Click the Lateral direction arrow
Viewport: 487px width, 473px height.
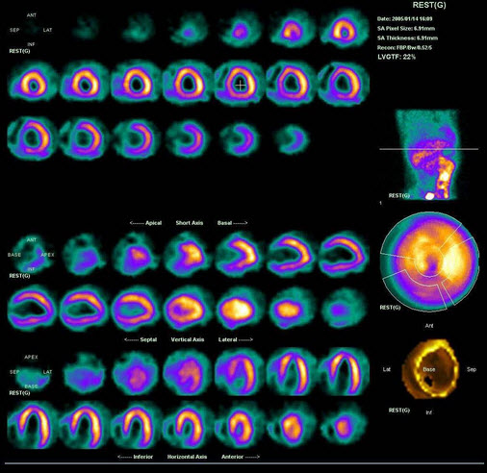pos(236,339)
